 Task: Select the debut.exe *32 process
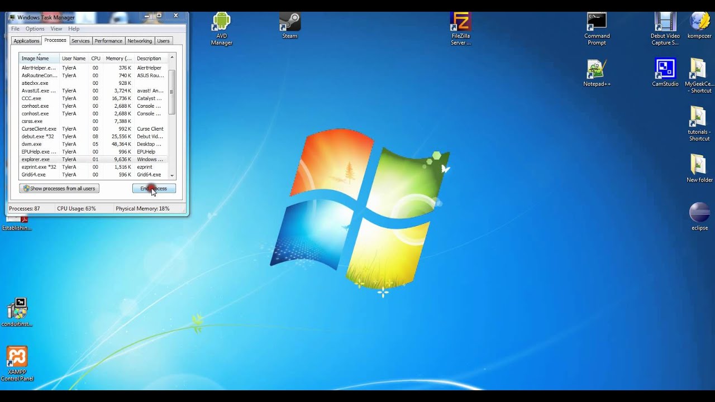(93, 136)
